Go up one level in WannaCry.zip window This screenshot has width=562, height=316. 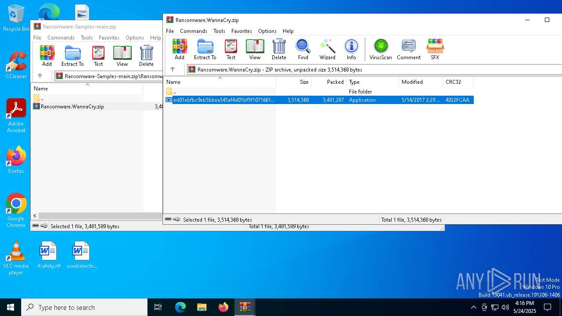click(173, 69)
